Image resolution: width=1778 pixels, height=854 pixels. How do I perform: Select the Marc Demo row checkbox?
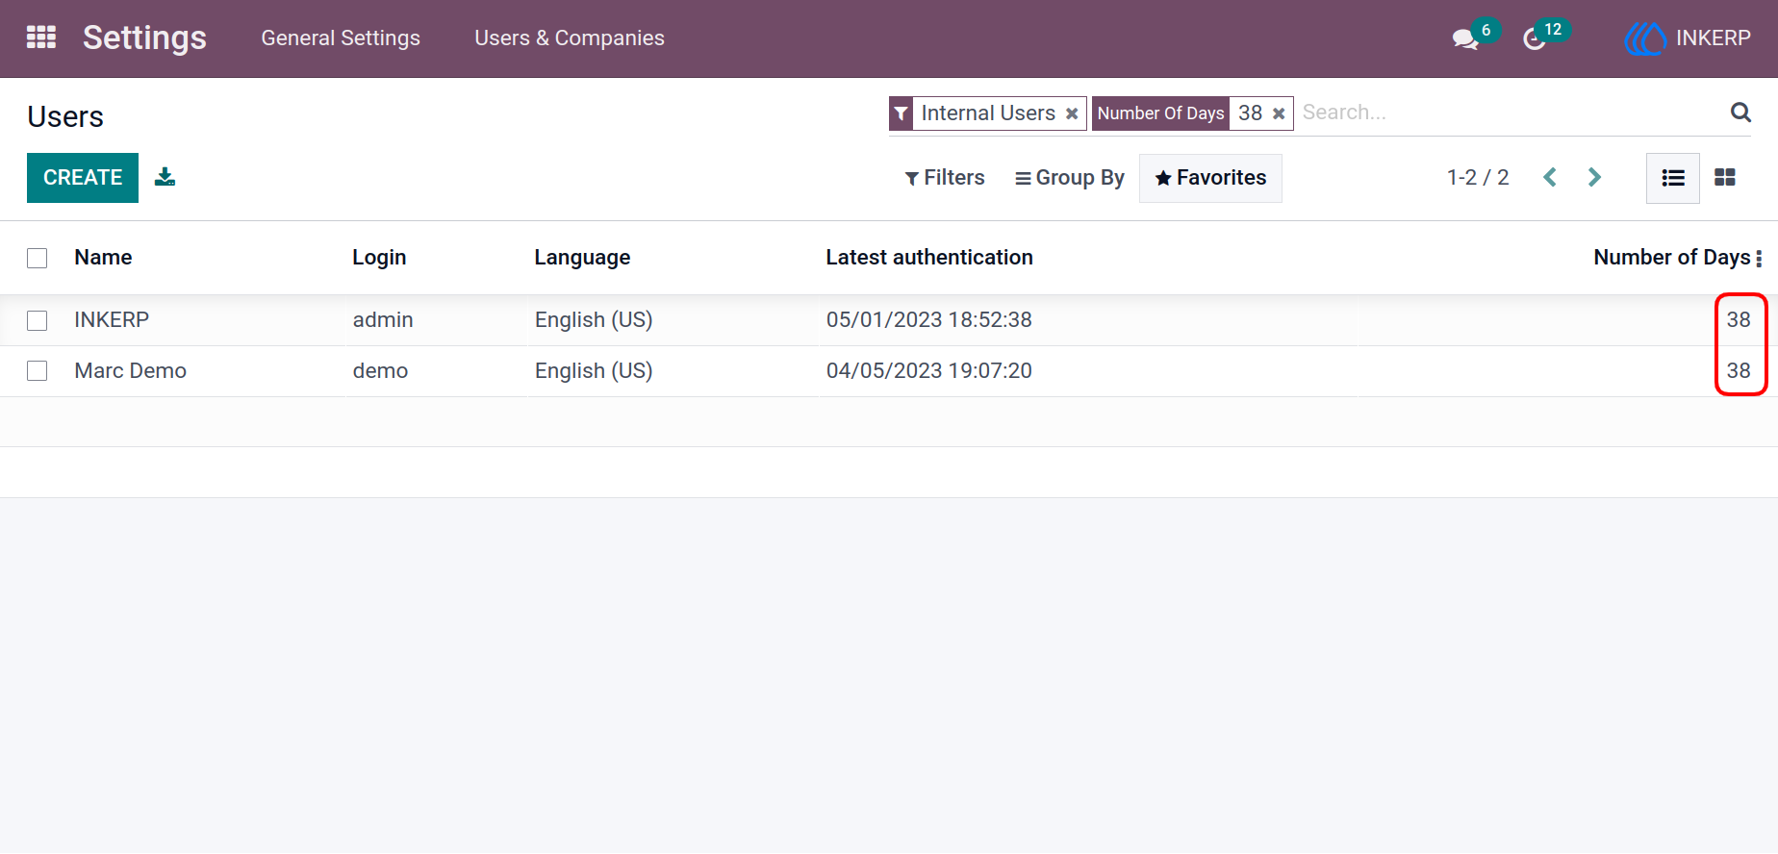point(38,371)
